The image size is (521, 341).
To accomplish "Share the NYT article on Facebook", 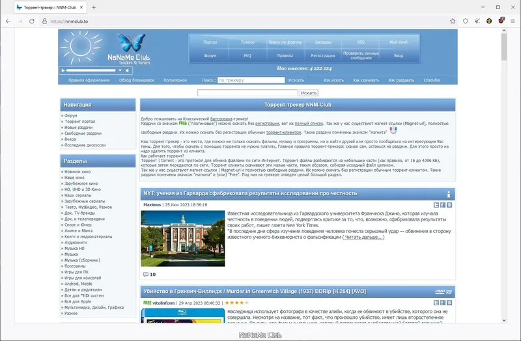I will coord(443,205).
